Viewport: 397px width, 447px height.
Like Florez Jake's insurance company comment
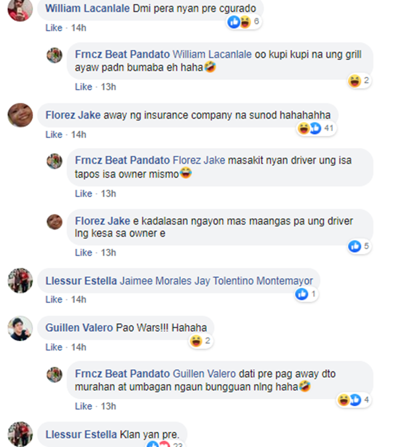click(53, 134)
